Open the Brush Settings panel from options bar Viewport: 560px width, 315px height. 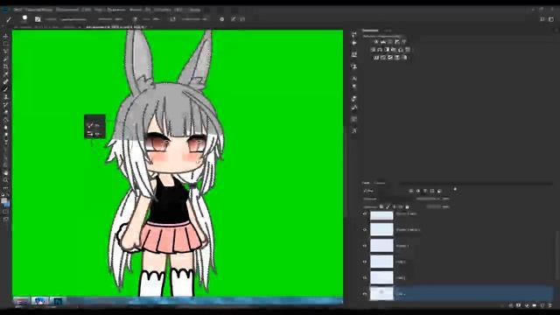(x=38, y=19)
